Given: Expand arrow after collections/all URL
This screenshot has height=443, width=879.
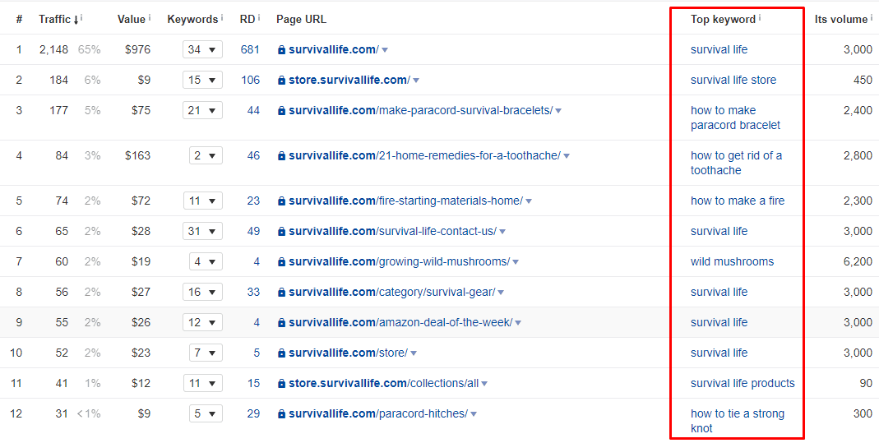Looking at the screenshot, I should point(484,384).
